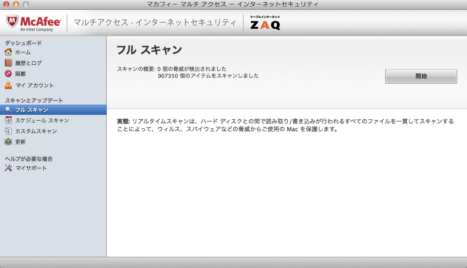This screenshot has height=268, width=467.
Task: Minimize the McAfee window
Action: pyautogui.click(x=16, y=4)
